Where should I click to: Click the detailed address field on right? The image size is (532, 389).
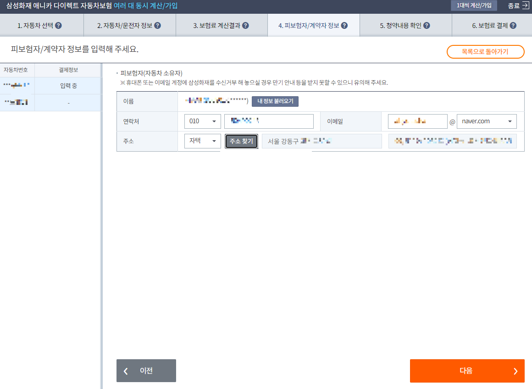(453, 141)
